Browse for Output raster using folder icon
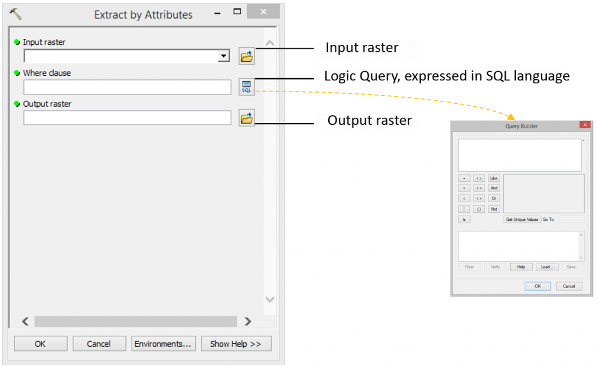The image size is (597, 369). click(x=246, y=117)
